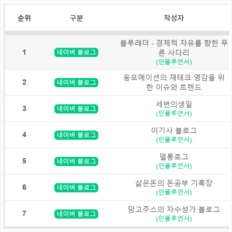Click the 구분 column header
Screen dimensions: 232x232
pyautogui.click(x=76, y=18)
